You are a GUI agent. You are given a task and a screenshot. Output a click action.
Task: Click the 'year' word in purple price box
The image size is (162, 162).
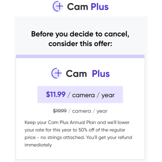[x=108, y=96]
